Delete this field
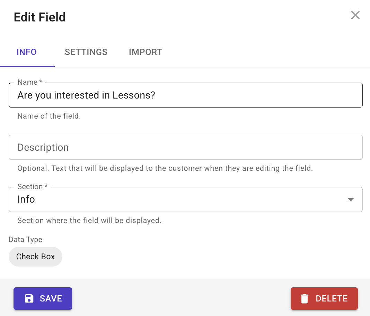 324,298
